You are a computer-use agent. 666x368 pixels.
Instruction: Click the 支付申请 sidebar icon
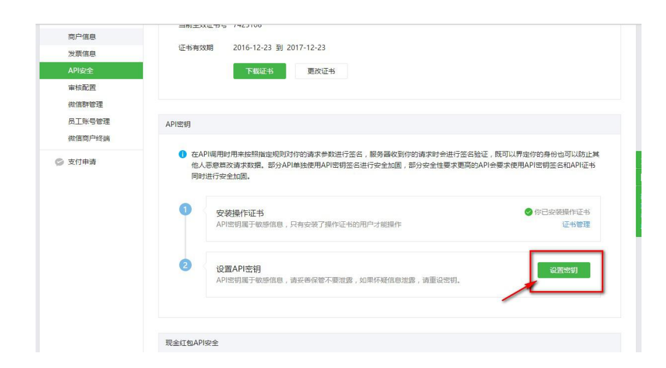point(59,162)
